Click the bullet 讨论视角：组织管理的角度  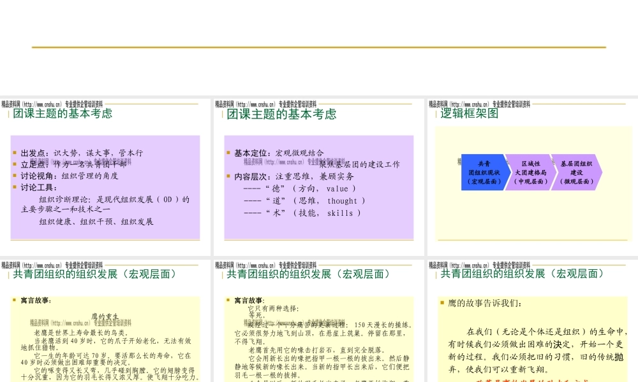(x=70, y=176)
